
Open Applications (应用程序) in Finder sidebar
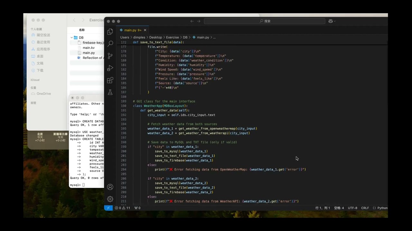pos(41,49)
